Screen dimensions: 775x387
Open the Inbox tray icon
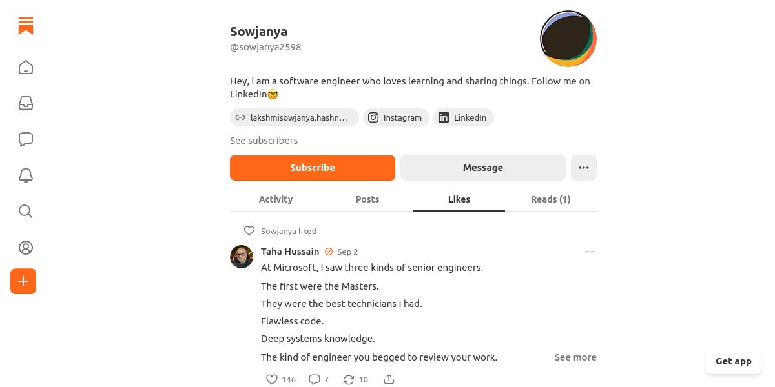pyautogui.click(x=26, y=103)
